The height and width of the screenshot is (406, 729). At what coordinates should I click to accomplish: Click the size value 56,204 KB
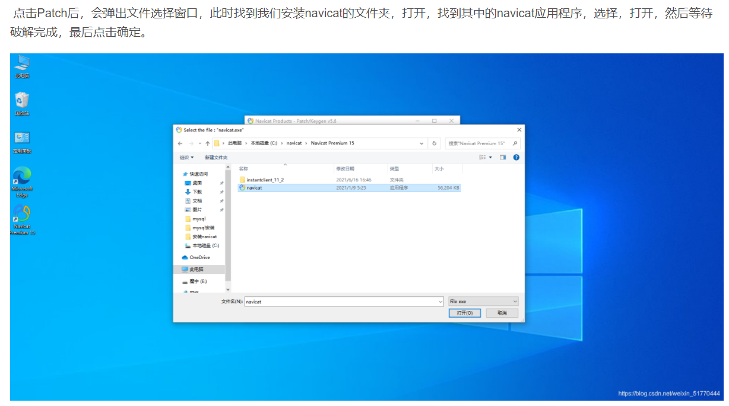(x=448, y=187)
